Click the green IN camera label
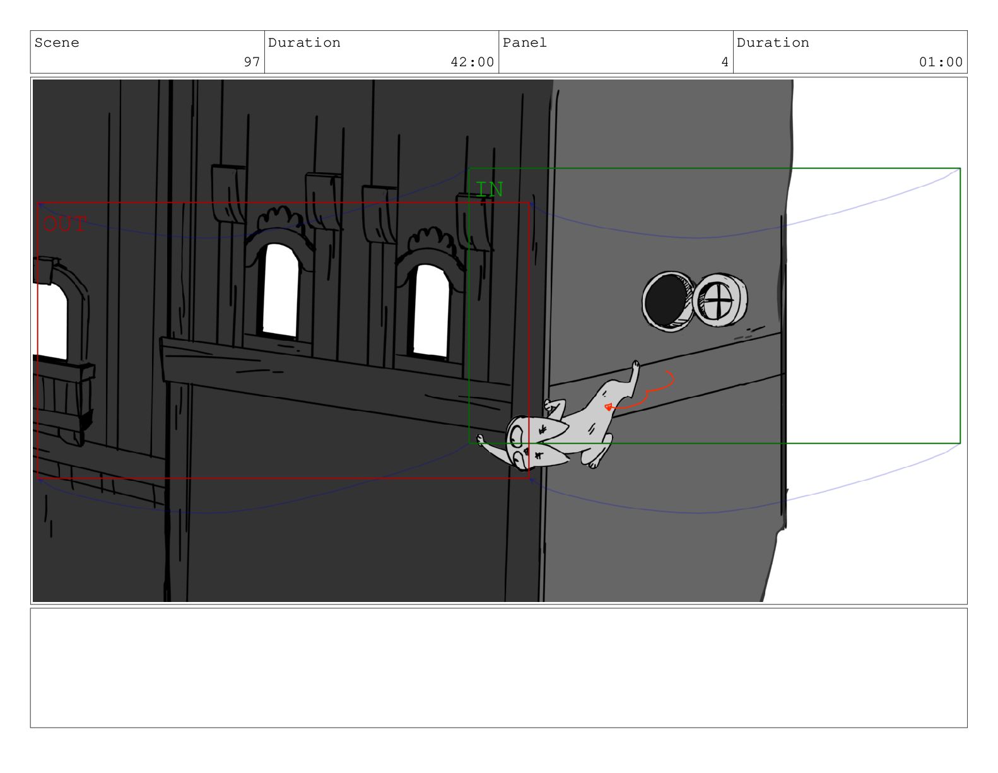The width and height of the screenshot is (998, 773). pyautogui.click(x=490, y=189)
